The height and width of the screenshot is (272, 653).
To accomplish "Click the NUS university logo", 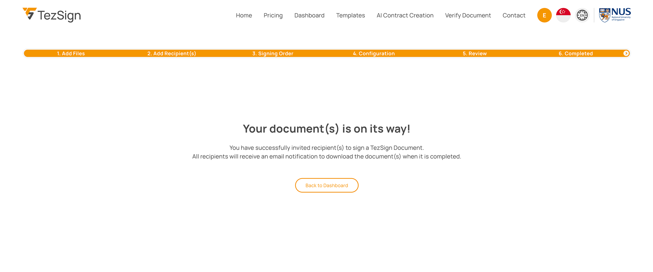I will point(615,15).
